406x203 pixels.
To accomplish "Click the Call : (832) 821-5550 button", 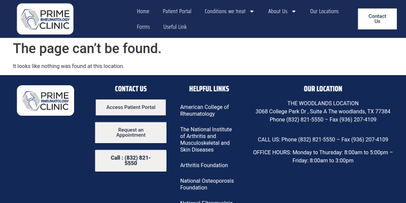I will click(x=131, y=160).
